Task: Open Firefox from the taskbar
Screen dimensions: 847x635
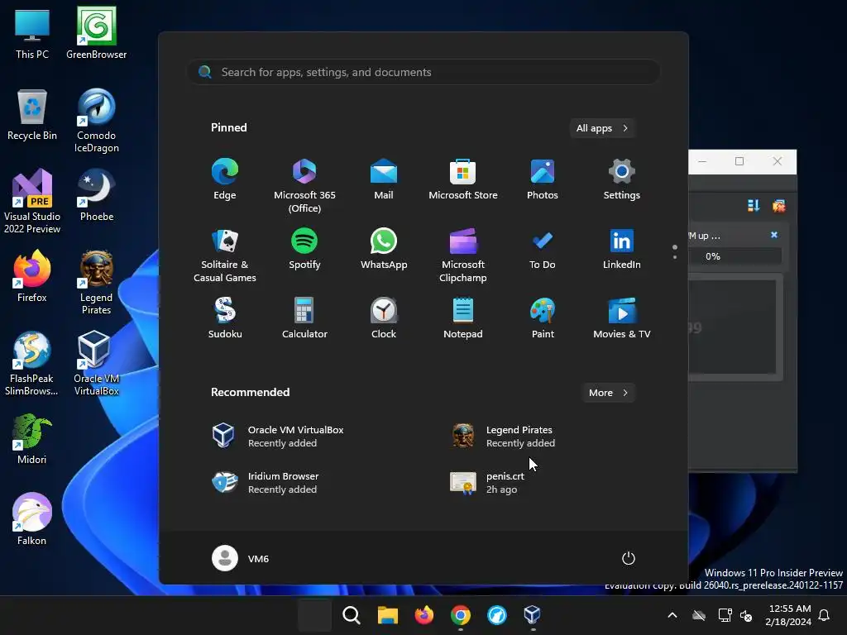Action: [424, 615]
